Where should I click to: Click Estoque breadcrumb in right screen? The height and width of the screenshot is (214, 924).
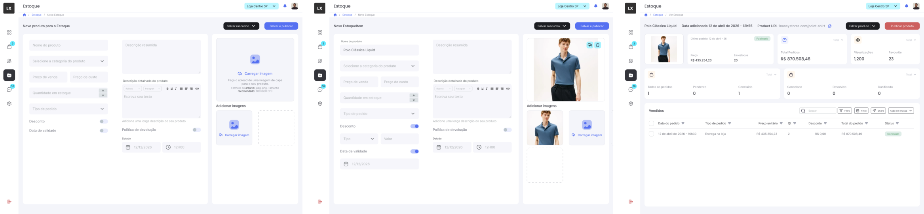[x=658, y=15]
